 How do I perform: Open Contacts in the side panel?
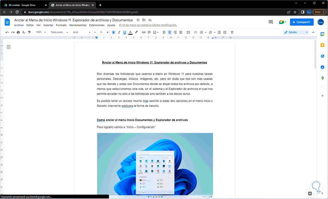(x=323, y=67)
